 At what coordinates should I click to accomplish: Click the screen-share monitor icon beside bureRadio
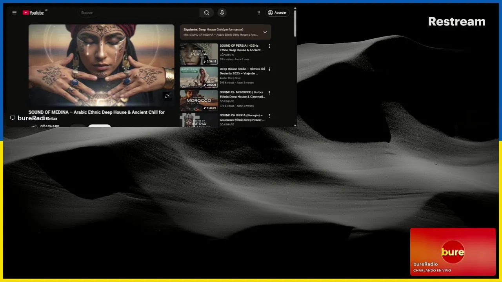(13, 118)
